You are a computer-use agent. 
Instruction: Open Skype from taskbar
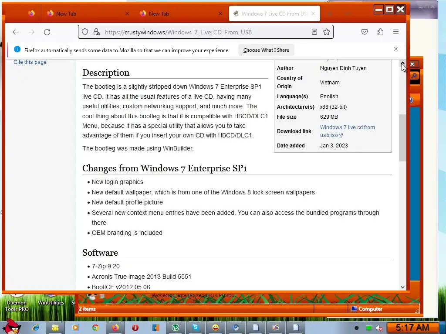(196, 327)
